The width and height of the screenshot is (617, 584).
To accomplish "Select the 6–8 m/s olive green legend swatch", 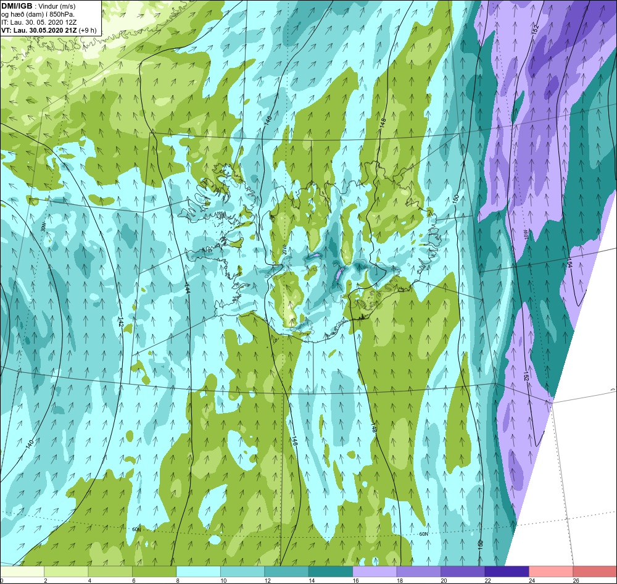I will pyautogui.click(x=154, y=571).
